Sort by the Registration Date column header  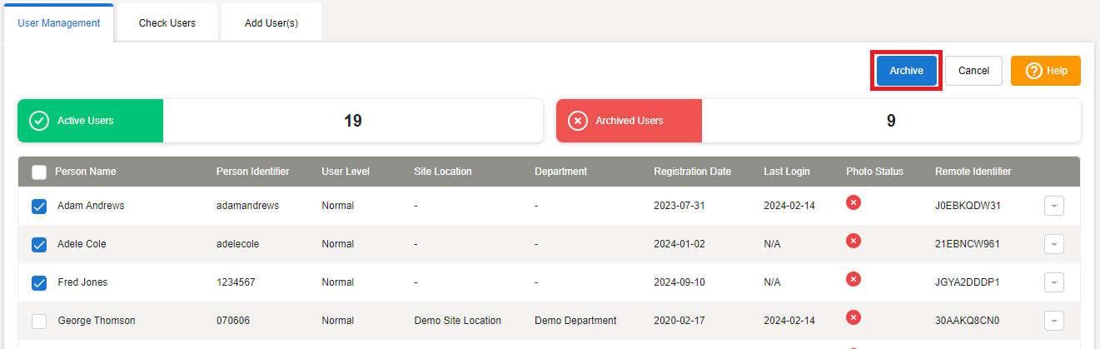[692, 172]
